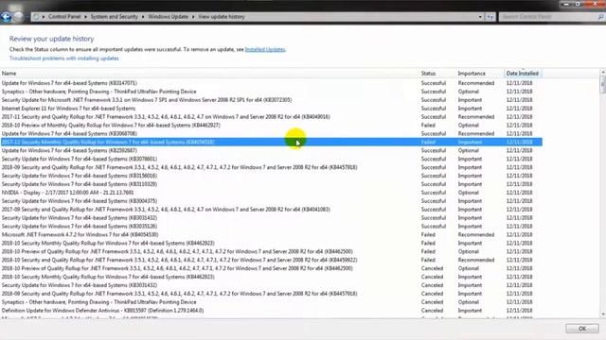Expand the arrow after Windows Update breadcrumb
This screenshot has height=340, width=606.
(x=193, y=17)
